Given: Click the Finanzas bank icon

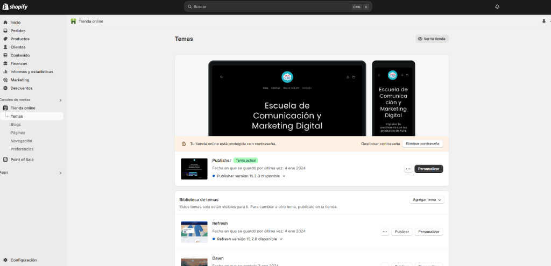Looking at the screenshot, I should click(x=5, y=63).
